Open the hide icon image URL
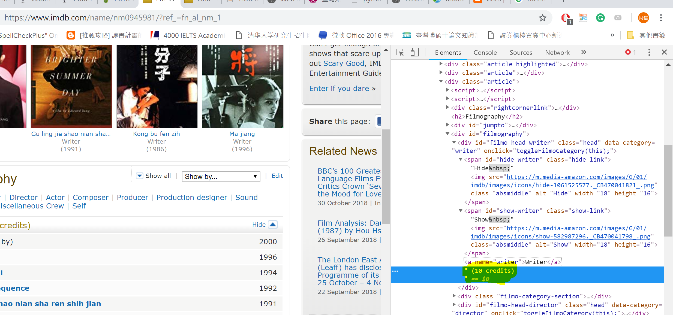This screenshot has width=673, height=315. pos(563,181)
